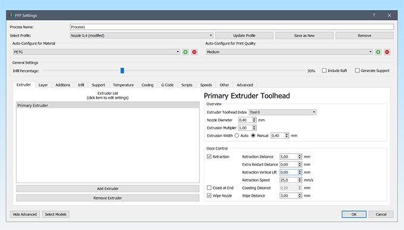Click the Hide Advanced button
The image size is (404, 230).
[x=25, y=214]
